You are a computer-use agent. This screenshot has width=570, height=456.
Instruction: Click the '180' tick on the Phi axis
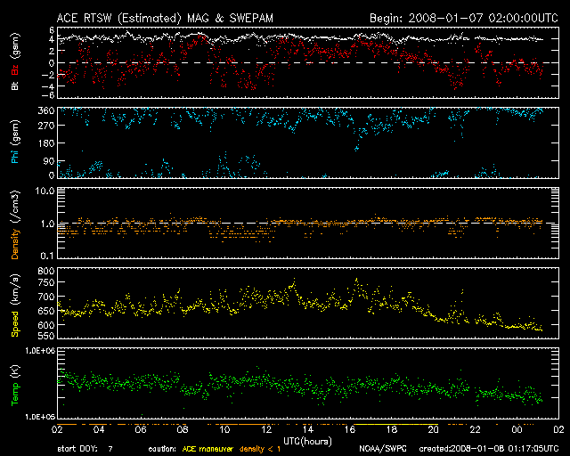(x=46, y=142)
